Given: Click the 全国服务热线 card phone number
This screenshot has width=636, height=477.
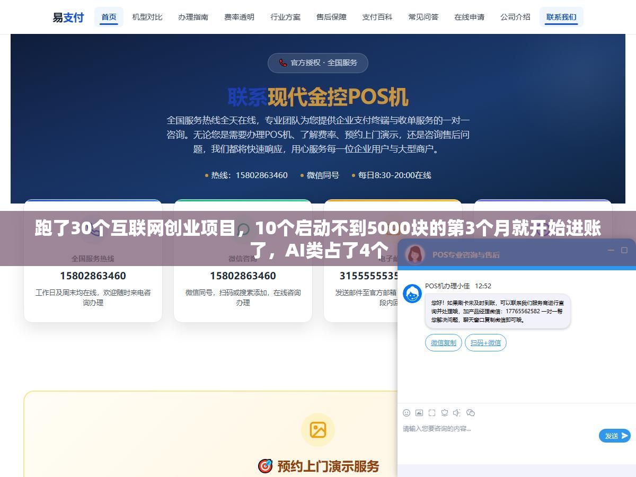Looking at the screenshot, I should click(x=93, y=276).
